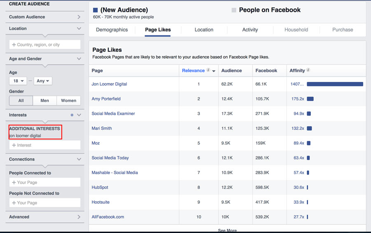Open the Moz page link
Image resolution: width=371 pixels, height=233 pixels.
[96, 143]
